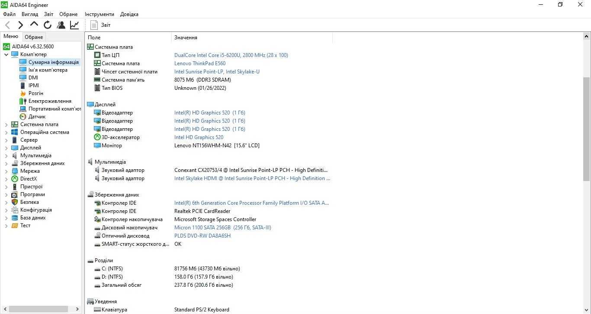The width and height of the screenshot is (591, 314).
Task: Select Ім'я комп'ютера tree item
Action: pos(48,70)
